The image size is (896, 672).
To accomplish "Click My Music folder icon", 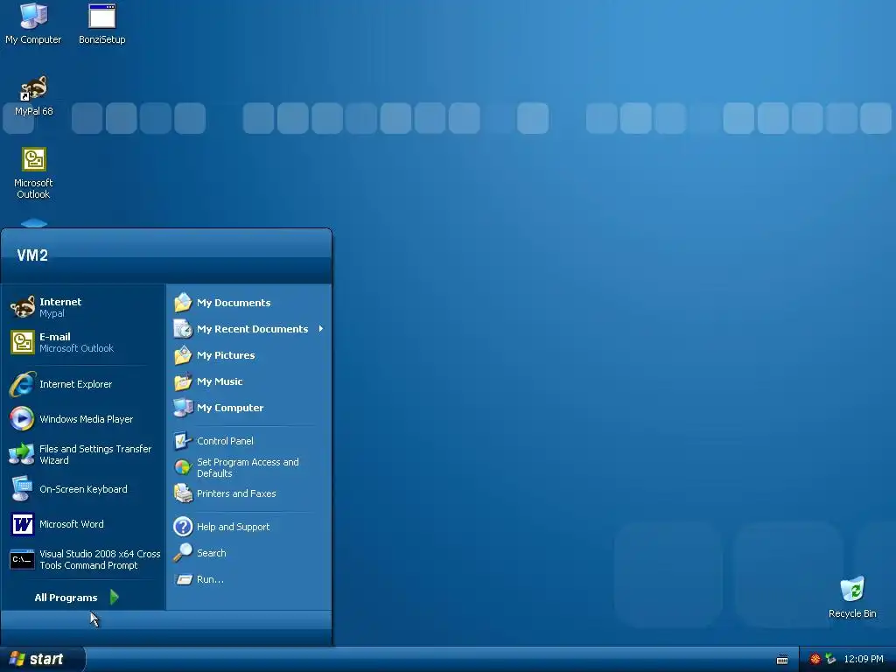I will pos(183,381).
